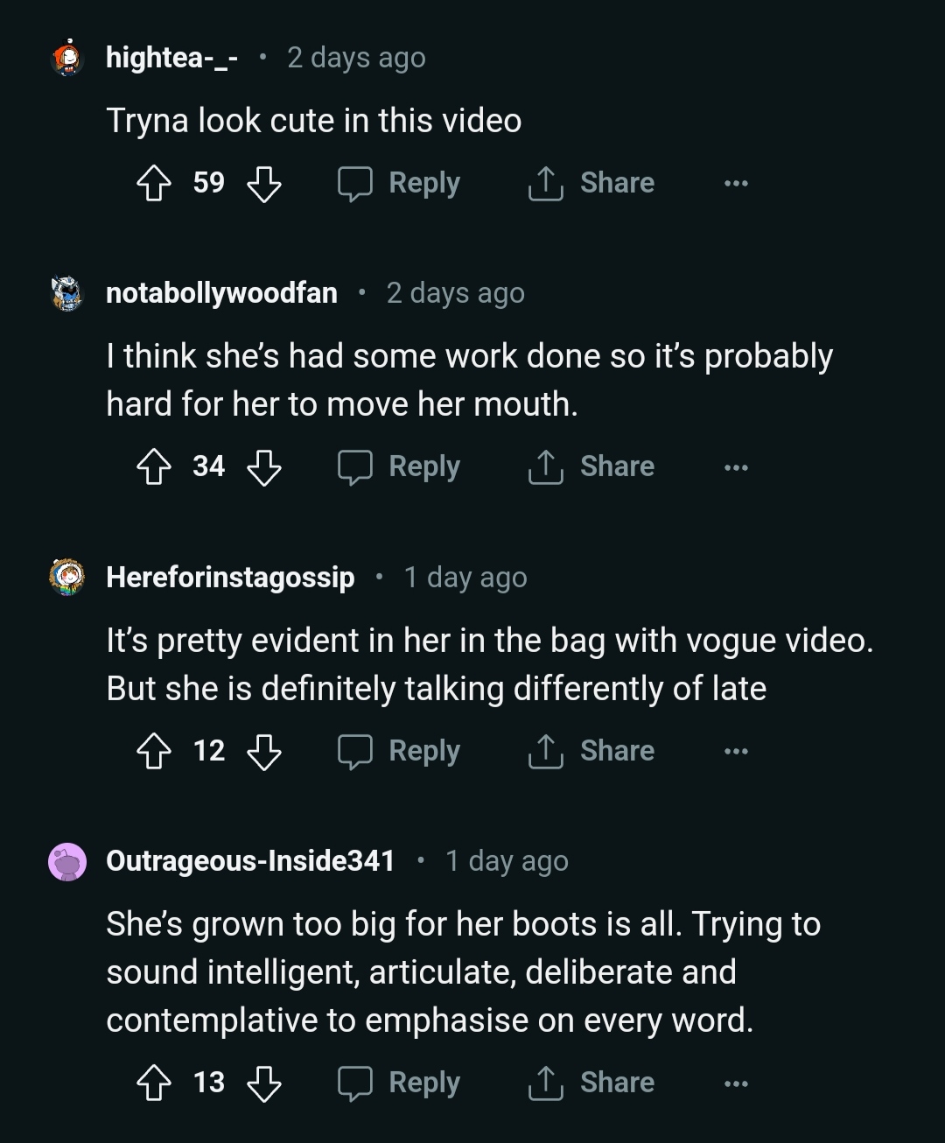Open notabollywoodfan username link
This screenshot has width=945, height=1143.
221,293
